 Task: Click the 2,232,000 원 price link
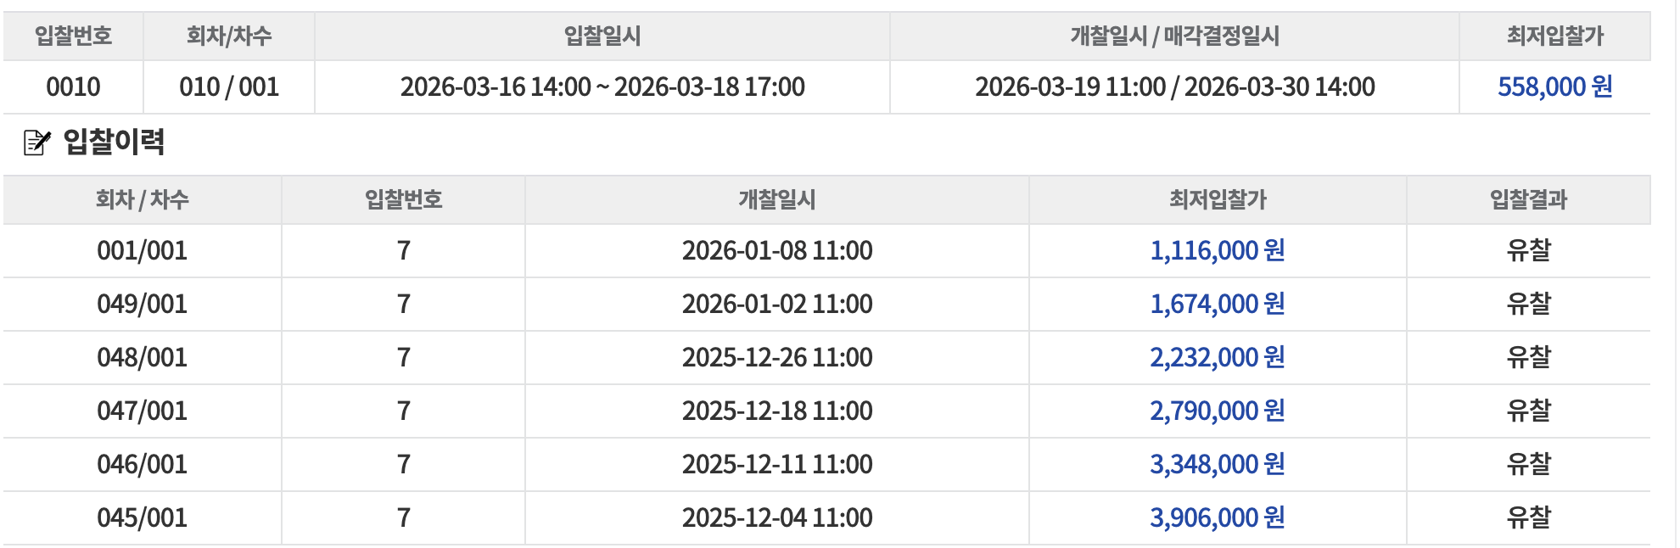(x=1217, y=357)
